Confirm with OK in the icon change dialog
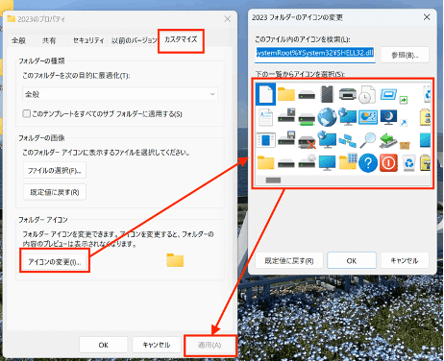Image resolution: width=444 pixels, height=361 pixels. [352, 260]
